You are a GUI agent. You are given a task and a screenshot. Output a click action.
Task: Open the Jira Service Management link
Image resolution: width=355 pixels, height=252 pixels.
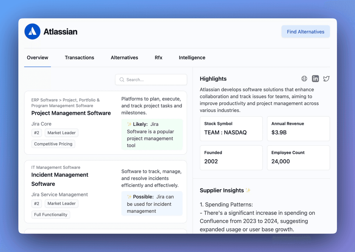click(x=59, y=195)
